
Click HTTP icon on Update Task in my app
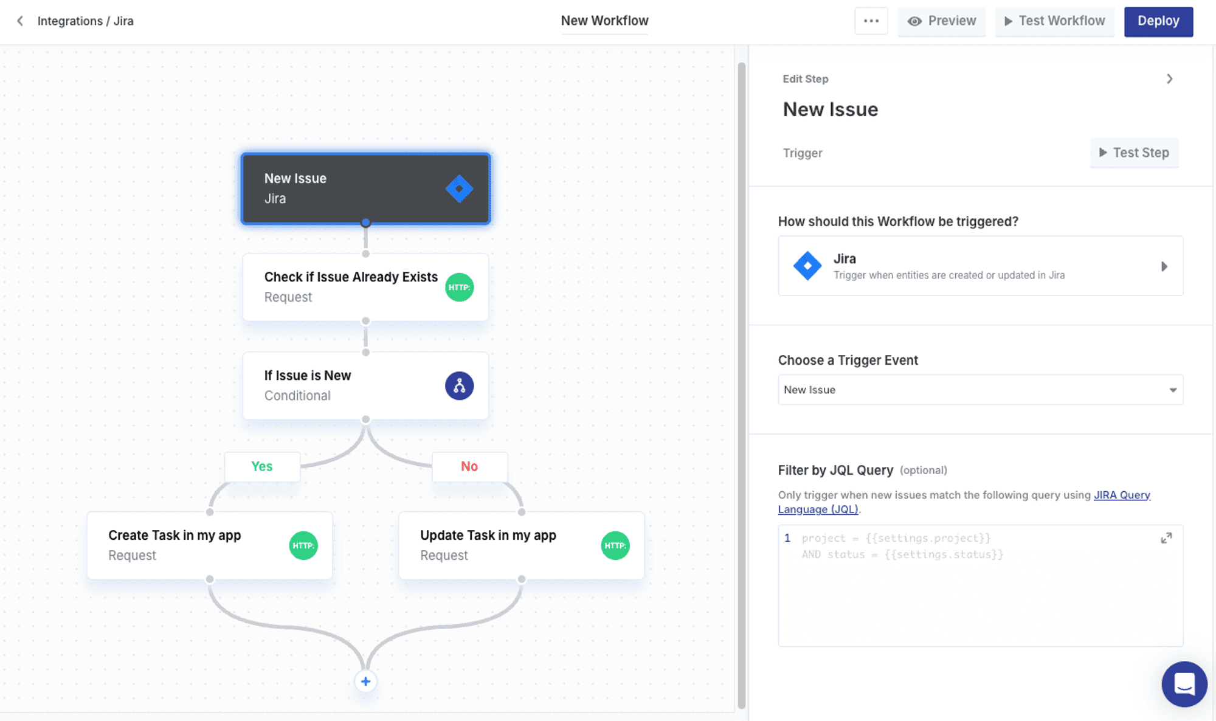coord(615,545)
